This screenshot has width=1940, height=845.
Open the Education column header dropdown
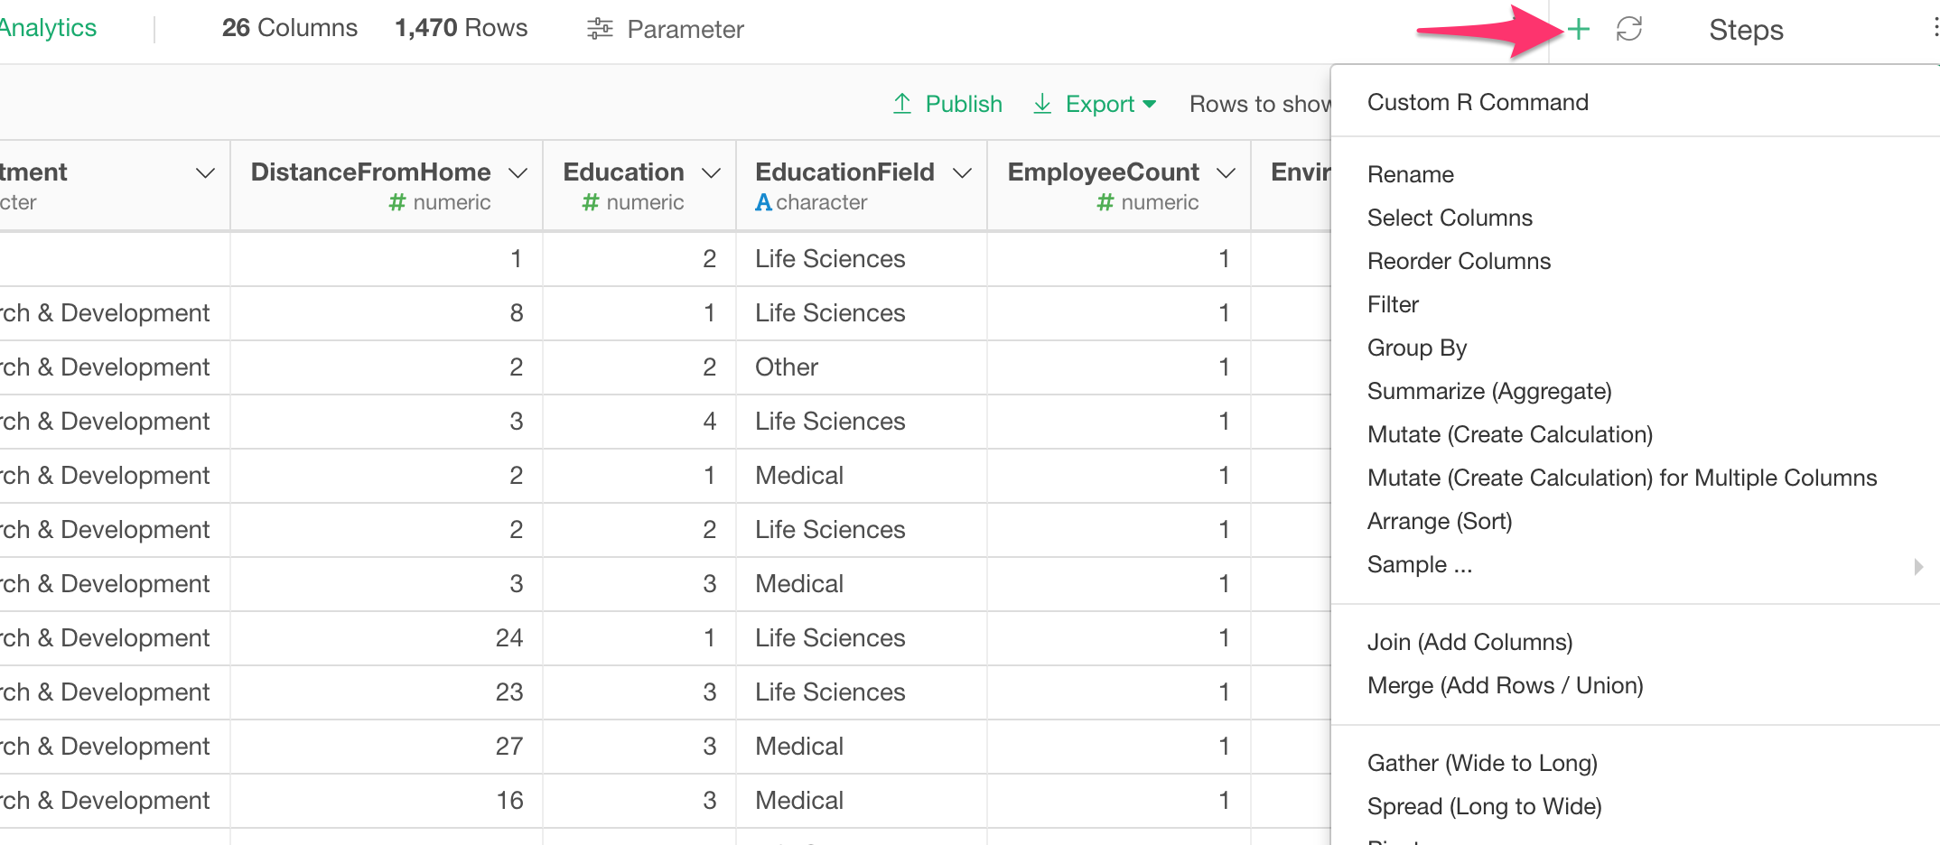point(713,172)
